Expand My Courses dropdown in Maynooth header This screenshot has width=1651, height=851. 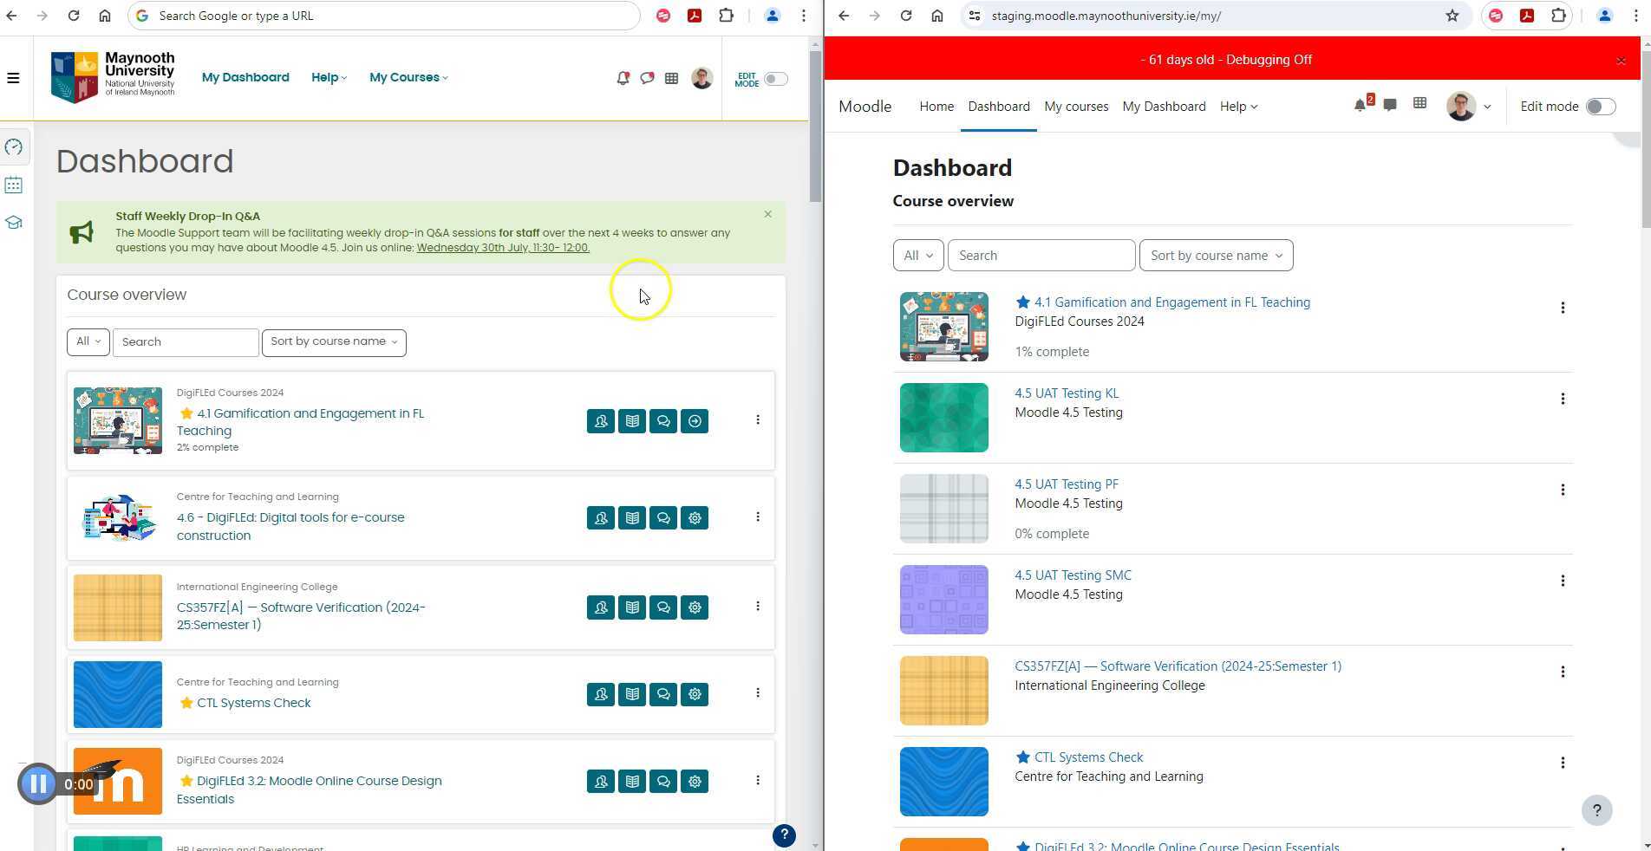(408, 78)
